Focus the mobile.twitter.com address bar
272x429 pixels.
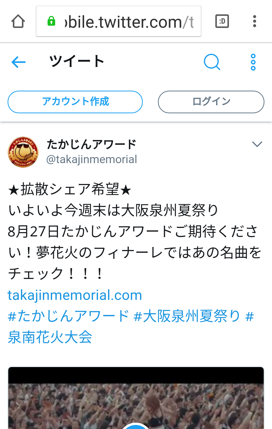click(x=119, y=21)
